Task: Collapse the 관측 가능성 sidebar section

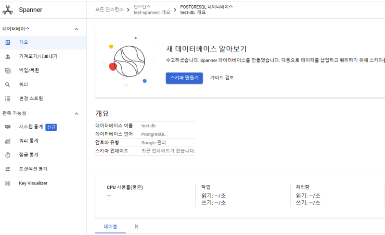Action: (77, 113)
